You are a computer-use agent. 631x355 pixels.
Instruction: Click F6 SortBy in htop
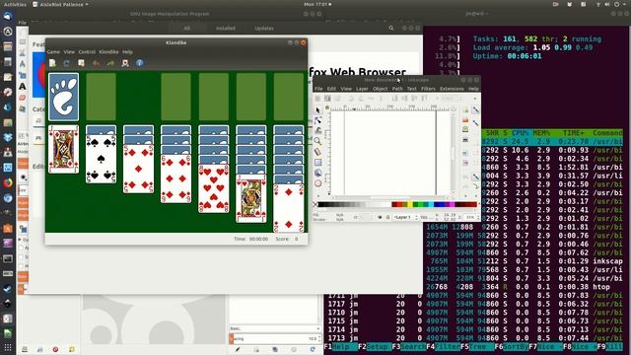point(512,346)
